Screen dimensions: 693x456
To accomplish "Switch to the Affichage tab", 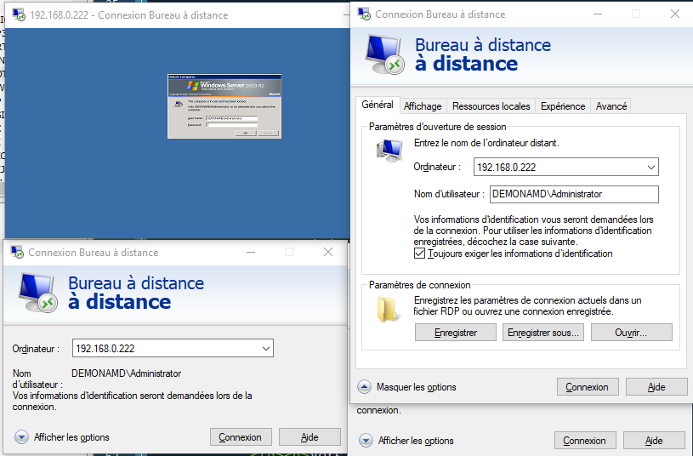I will point(423,106).
